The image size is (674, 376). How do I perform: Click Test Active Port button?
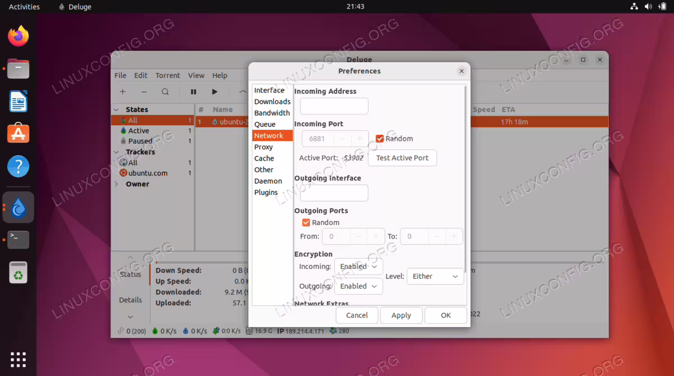[x=402, y=158]
